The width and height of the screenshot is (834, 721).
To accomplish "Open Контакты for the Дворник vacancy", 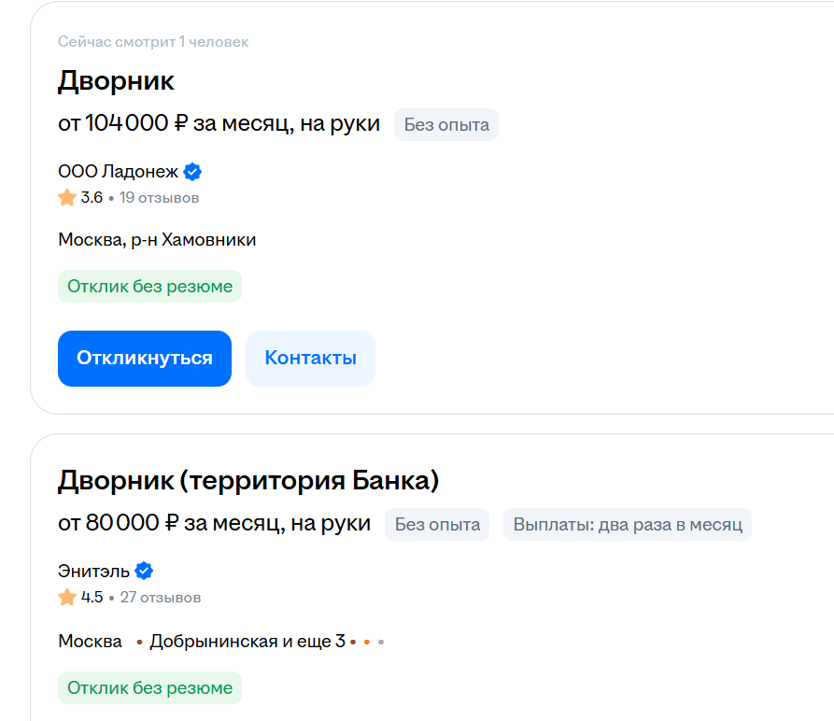I will 310,358.
